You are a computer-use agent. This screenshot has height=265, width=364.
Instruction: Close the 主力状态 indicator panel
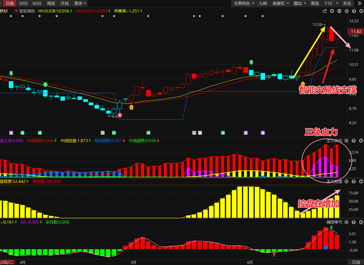coord(361,141)
